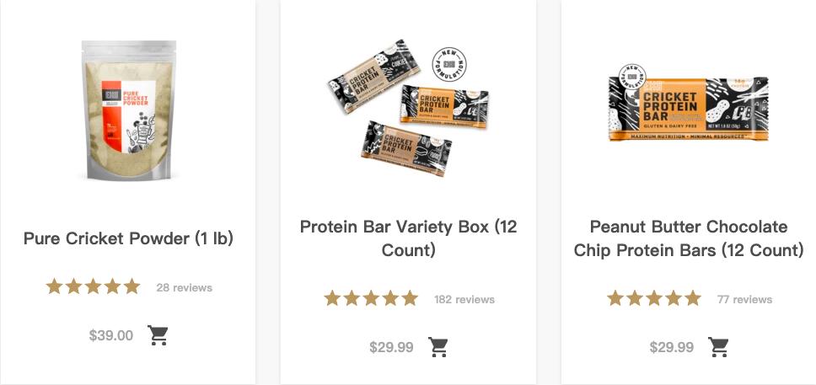This screenshot has width=816, height=385.
Task: Click star rating of Pure Cricket Powder
Action: 93,287
